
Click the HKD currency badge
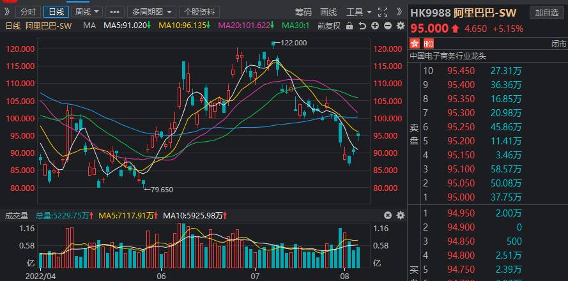(429, 44)
